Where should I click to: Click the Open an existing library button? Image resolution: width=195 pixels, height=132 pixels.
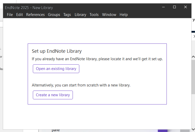(56, 69)
